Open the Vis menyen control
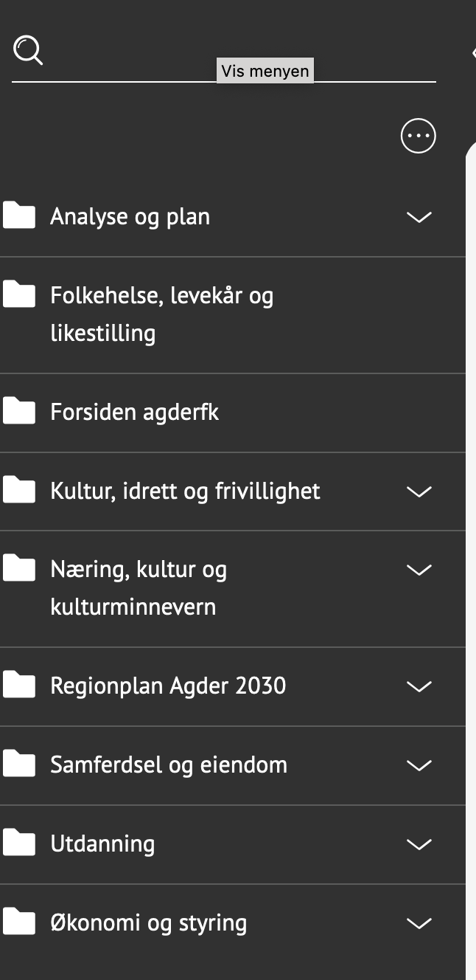The width and height of the screenshot is (476, 980). click(265, 71)
